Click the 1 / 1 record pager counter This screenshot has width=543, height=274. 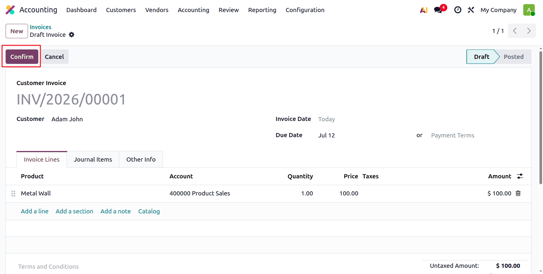click(498, 31)
